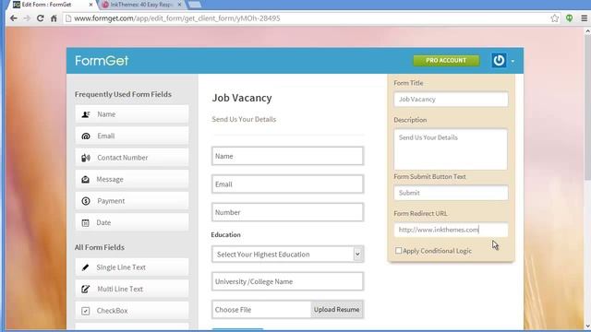Click the Number input in form preview

tap(287, 212)
